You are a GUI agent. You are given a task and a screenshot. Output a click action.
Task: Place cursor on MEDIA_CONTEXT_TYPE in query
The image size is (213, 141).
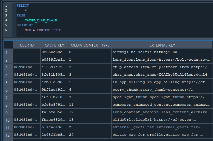tap(43, 30)
